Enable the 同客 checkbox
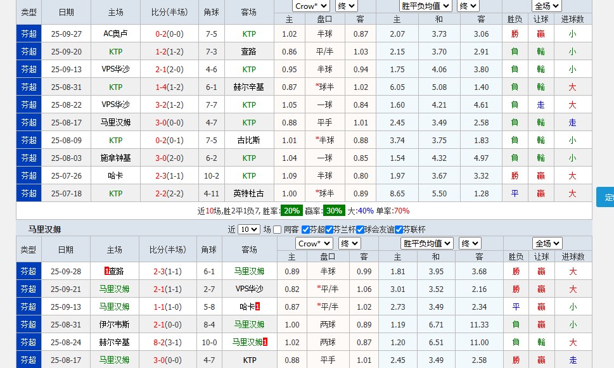The height and width of the screenshot is (368, 614). pos(278,229)
